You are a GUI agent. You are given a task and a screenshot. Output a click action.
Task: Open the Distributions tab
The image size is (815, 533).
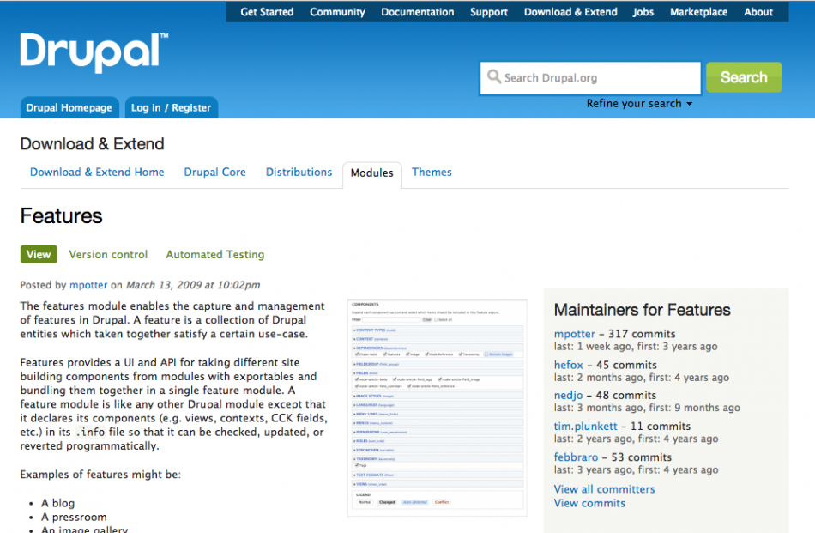tap(299, 173)
